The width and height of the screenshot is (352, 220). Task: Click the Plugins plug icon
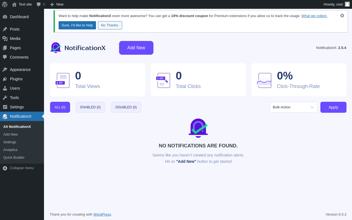(x=5, y=79)
